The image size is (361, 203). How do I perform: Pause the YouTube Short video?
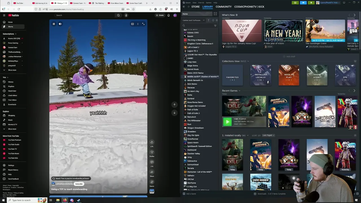(x=54, y=24)
